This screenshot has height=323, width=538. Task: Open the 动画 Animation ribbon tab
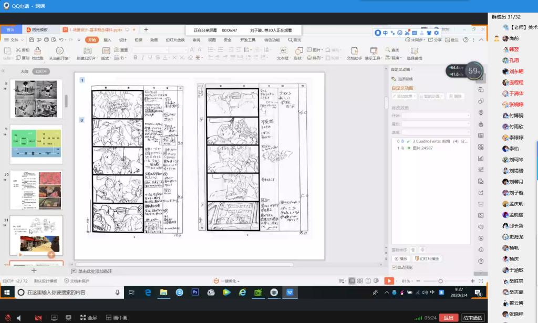coord(153,40)
